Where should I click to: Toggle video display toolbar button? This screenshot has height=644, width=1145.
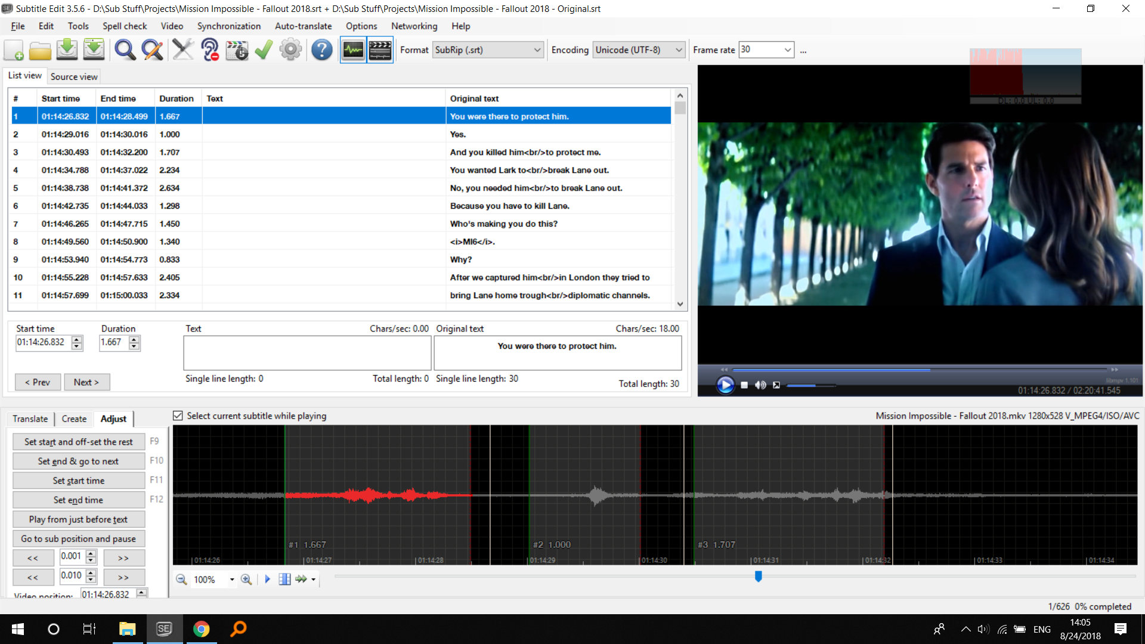(x=380, y=50)
